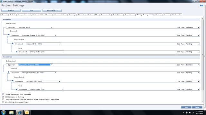Switch to the Schedule tab
Screen dimensions: 206x115
click(81, 15)
